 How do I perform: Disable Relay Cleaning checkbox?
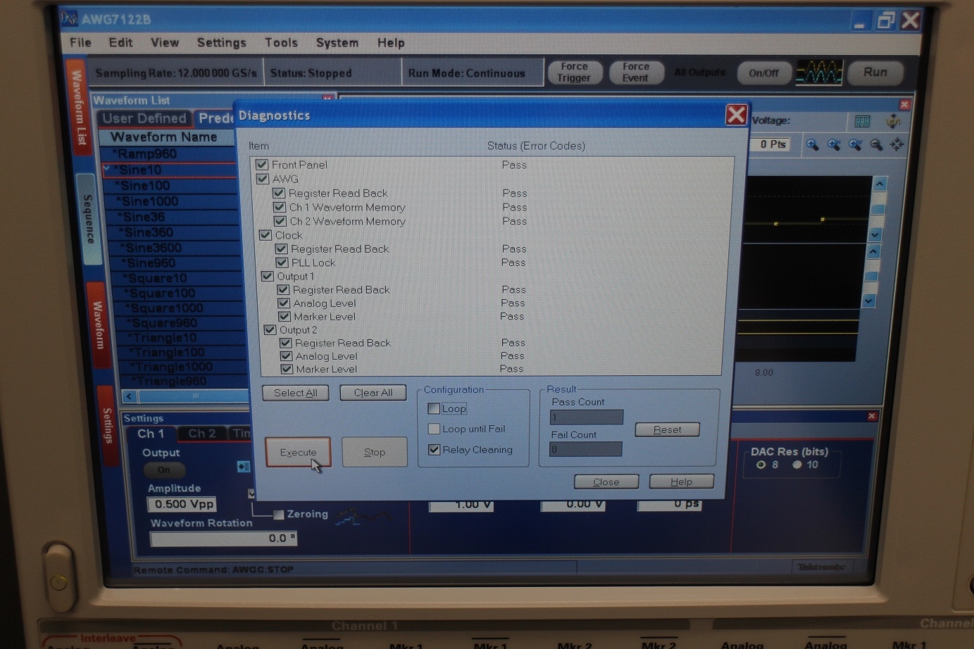[434, 450]
